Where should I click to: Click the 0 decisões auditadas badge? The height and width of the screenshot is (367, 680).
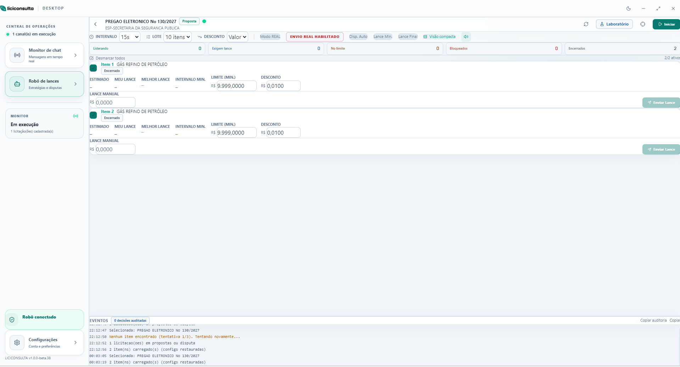130,321
